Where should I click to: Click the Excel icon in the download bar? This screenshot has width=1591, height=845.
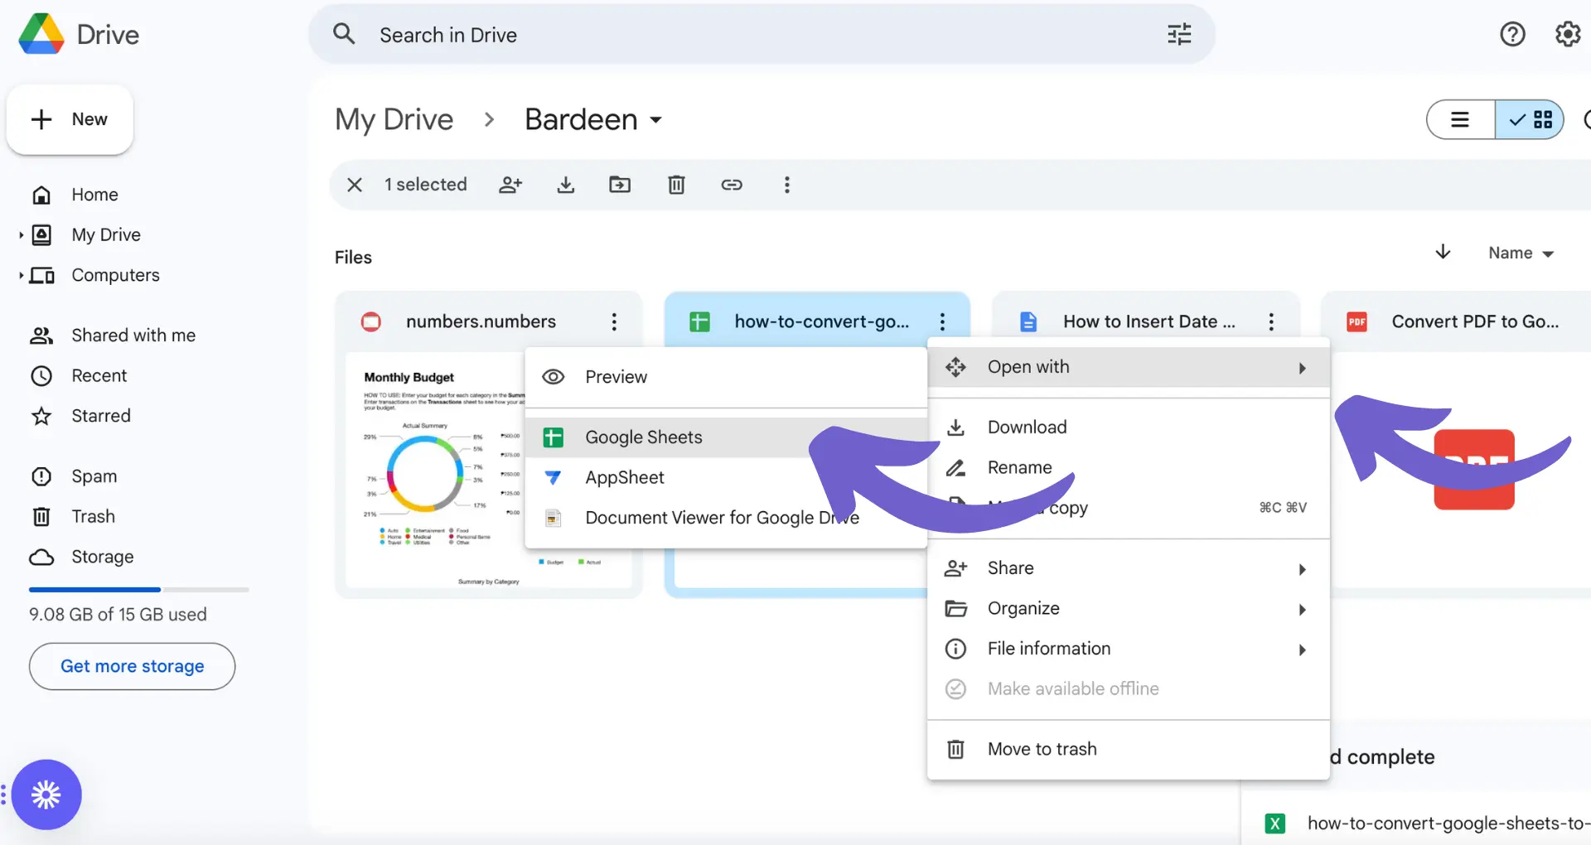pos(1275,823)
